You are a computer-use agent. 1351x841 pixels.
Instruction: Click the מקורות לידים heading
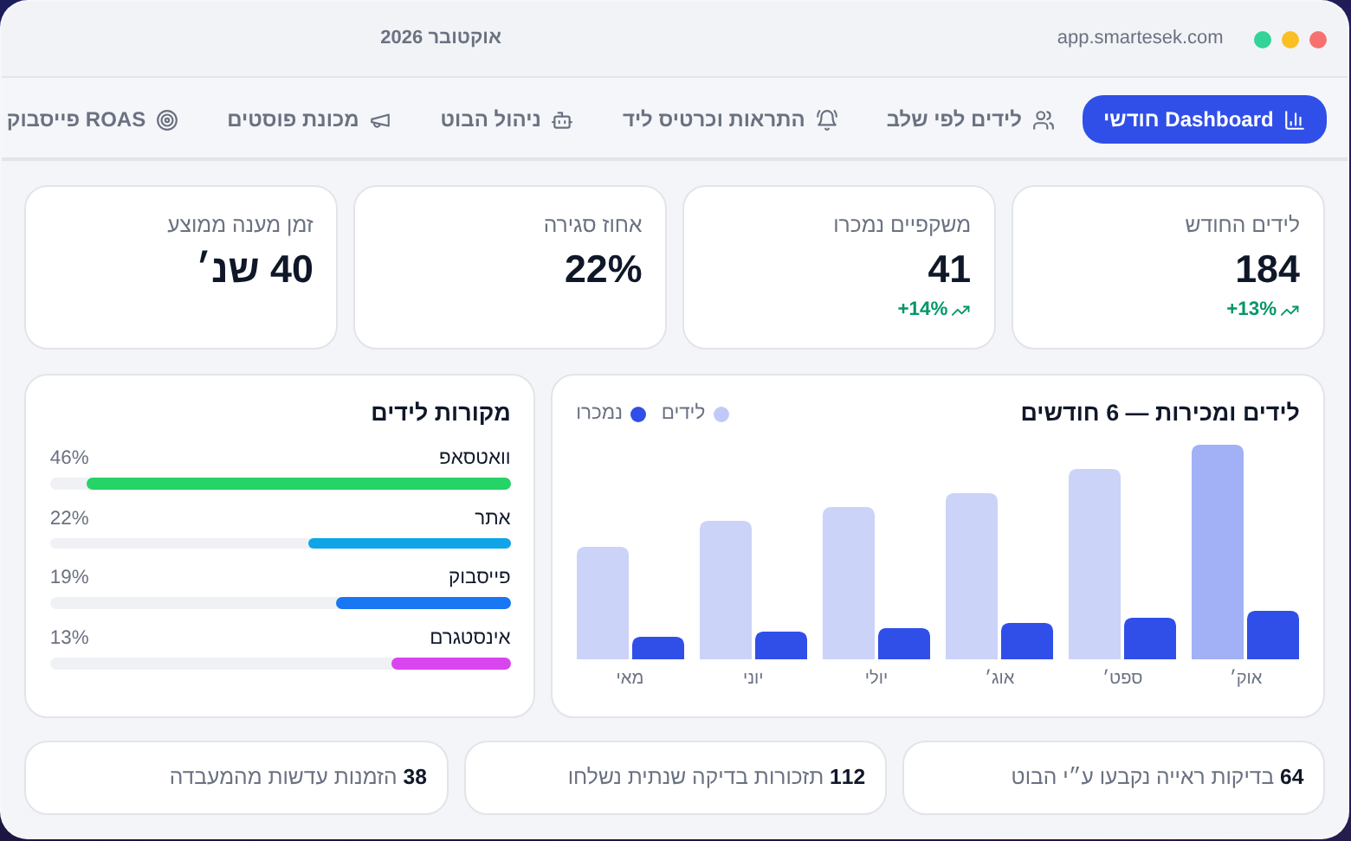(x=441, y=413)
